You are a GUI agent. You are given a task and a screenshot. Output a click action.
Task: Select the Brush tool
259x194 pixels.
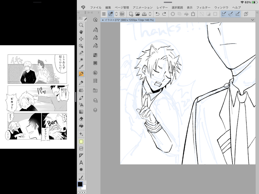pos(81,98)
